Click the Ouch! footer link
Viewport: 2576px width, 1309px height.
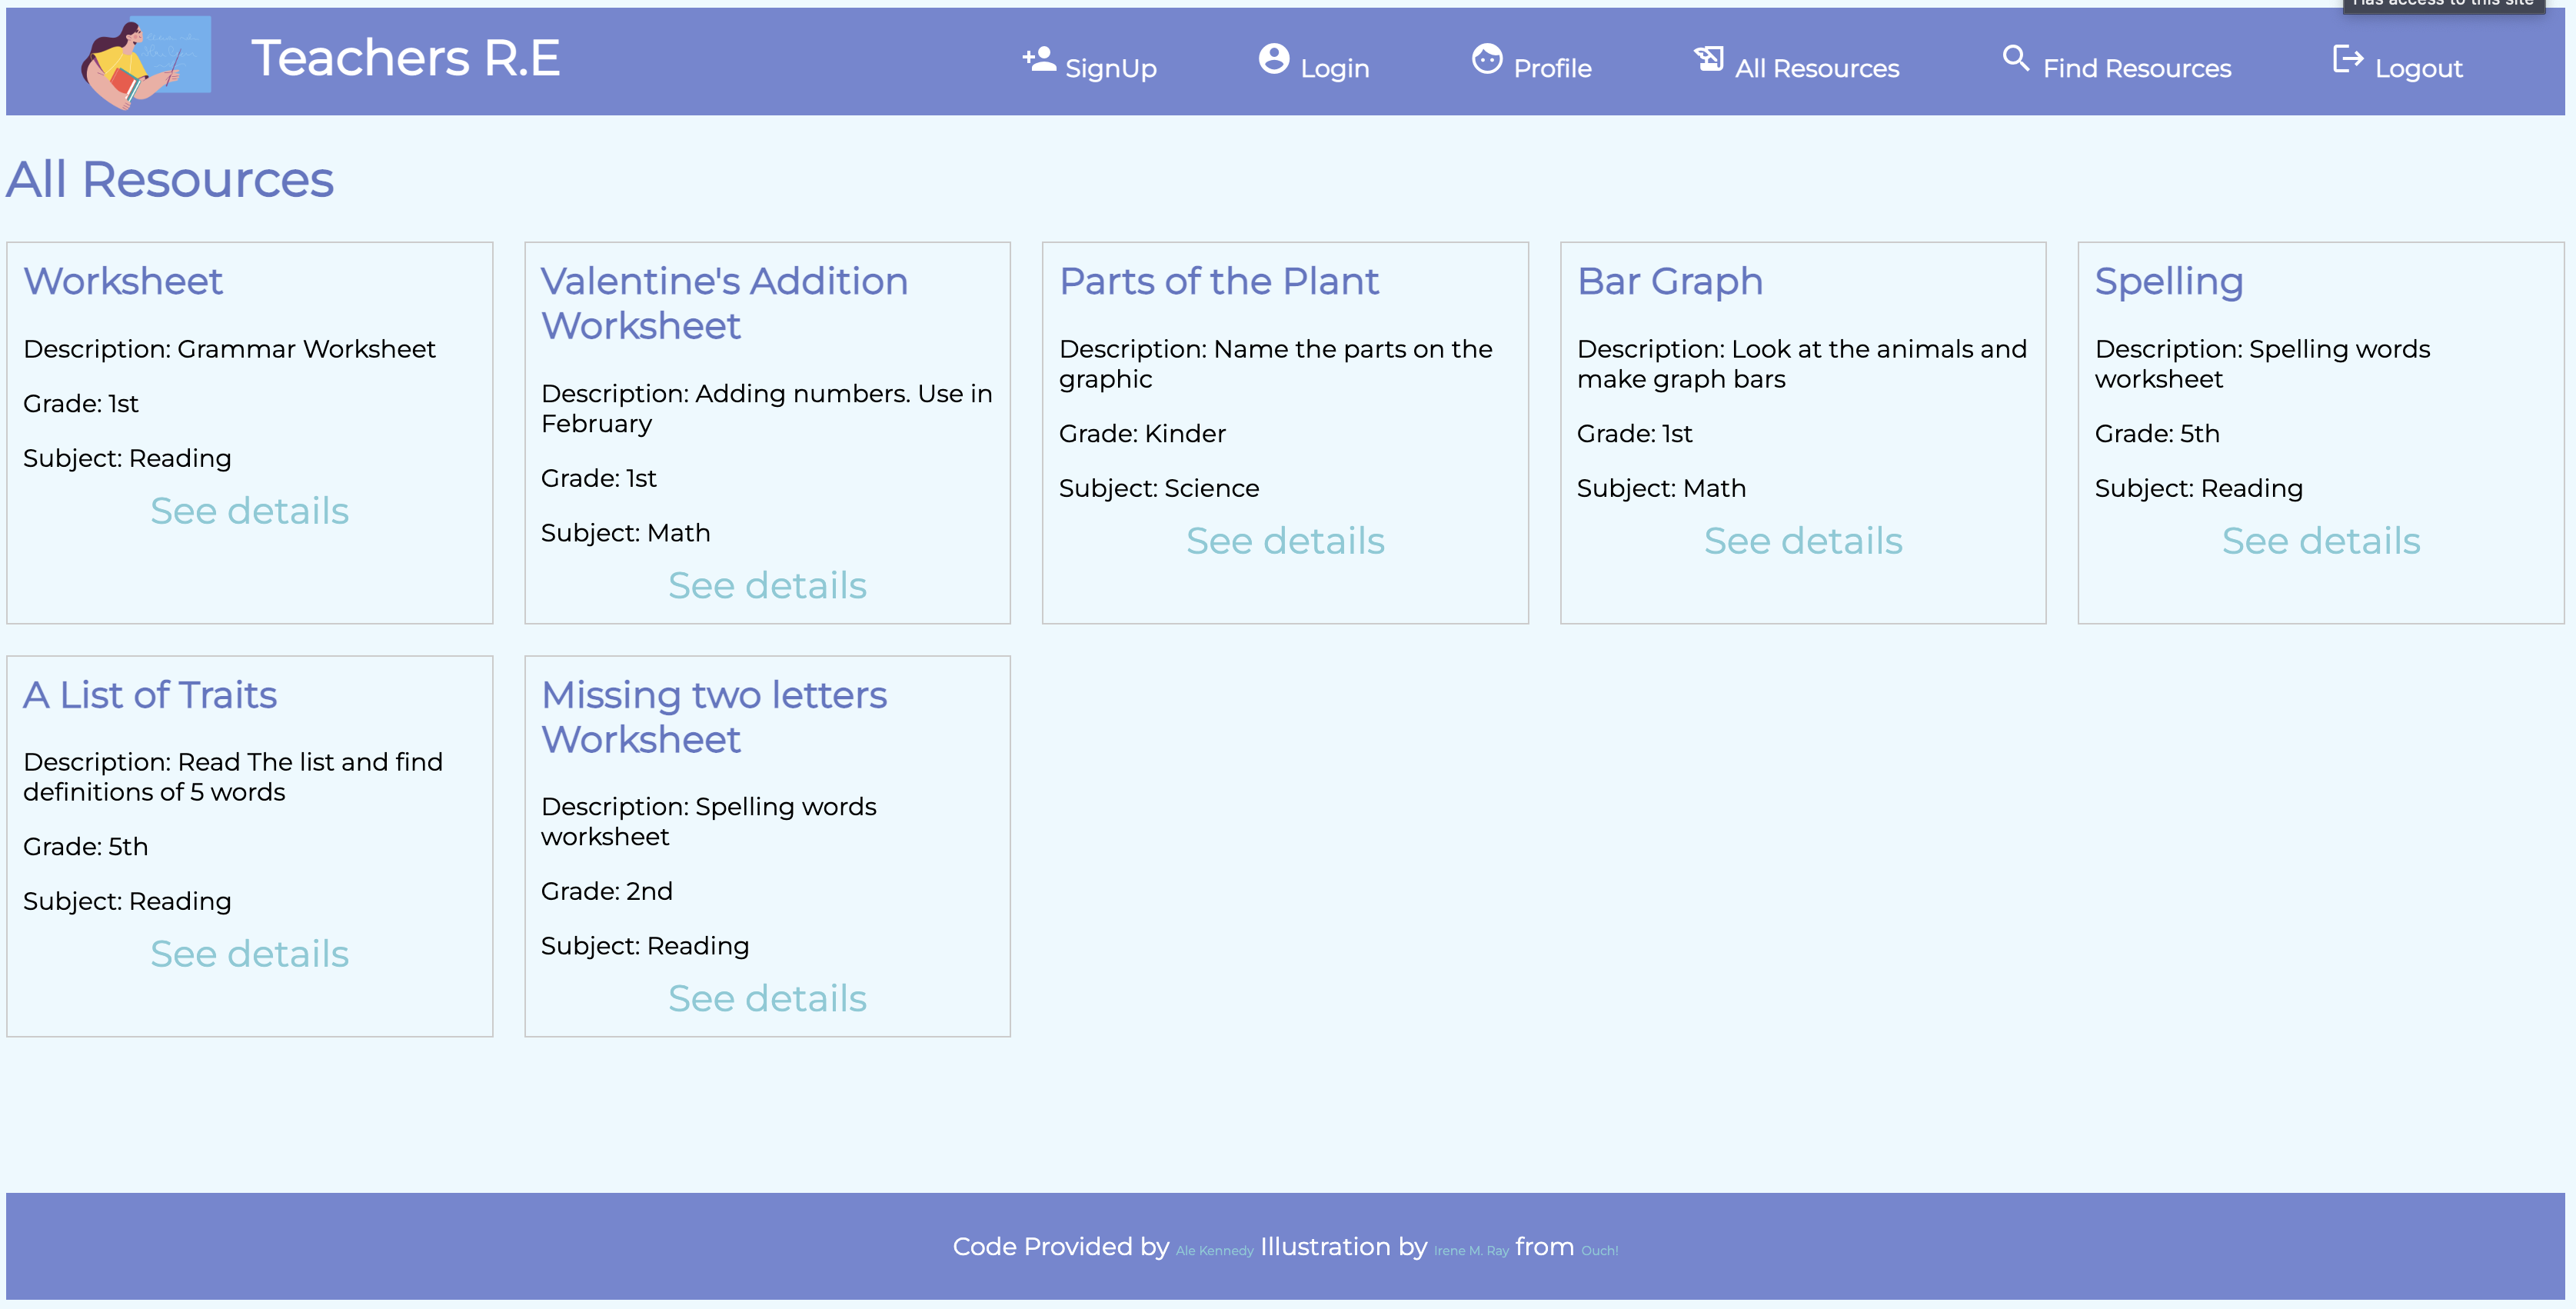[x=1599, y=1250]
